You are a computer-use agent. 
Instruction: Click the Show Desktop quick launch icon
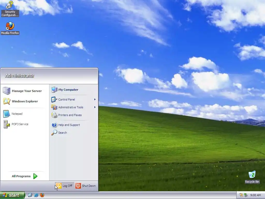[30, 195]
